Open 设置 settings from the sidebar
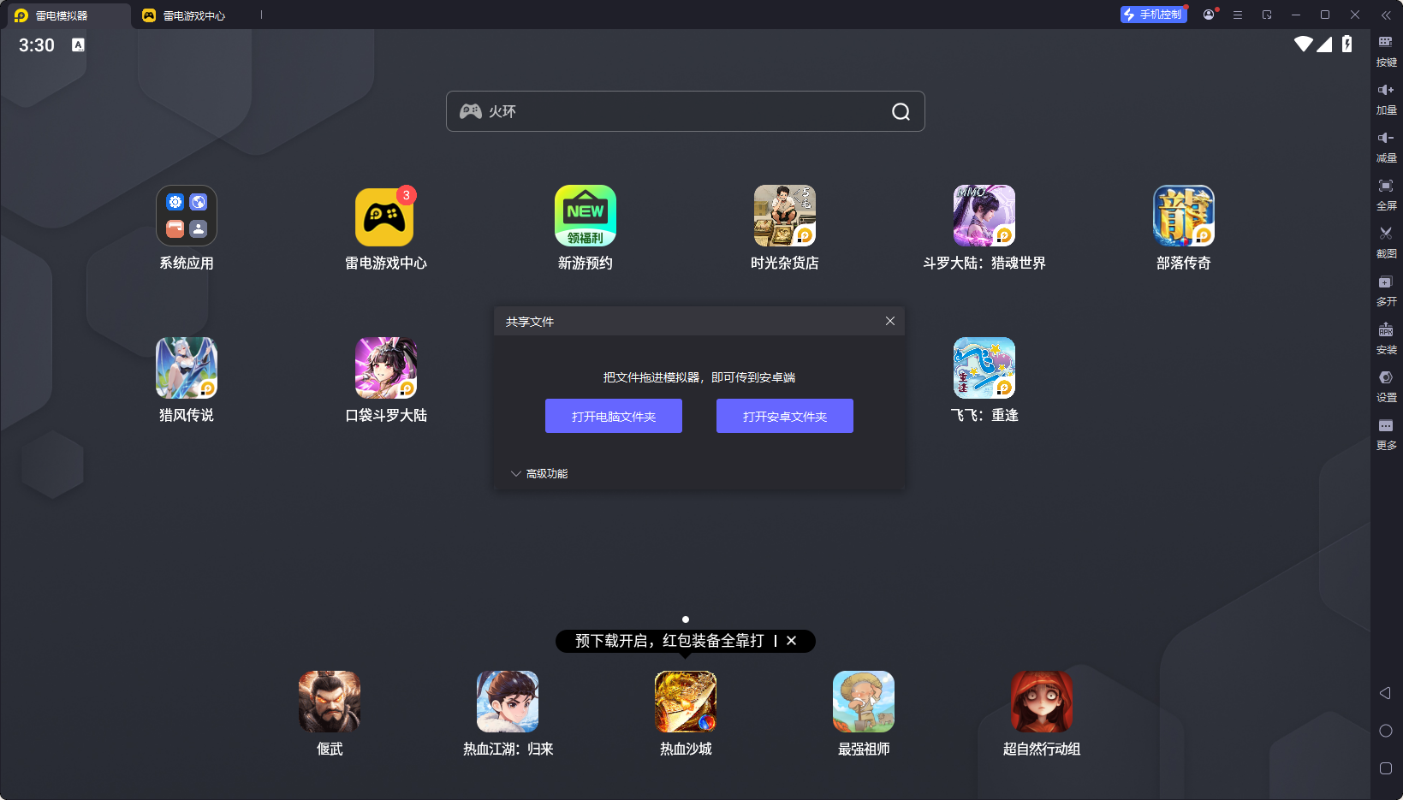The width and height of the screenshot is (1403, 800). click(x=1386, y=386)
